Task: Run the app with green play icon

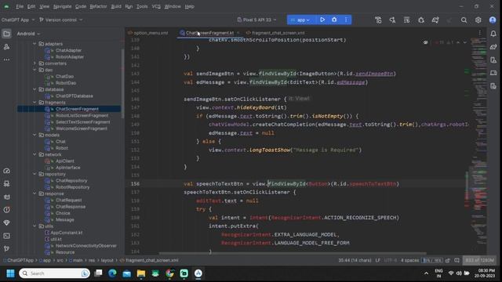Action: (x=322, y=20)
